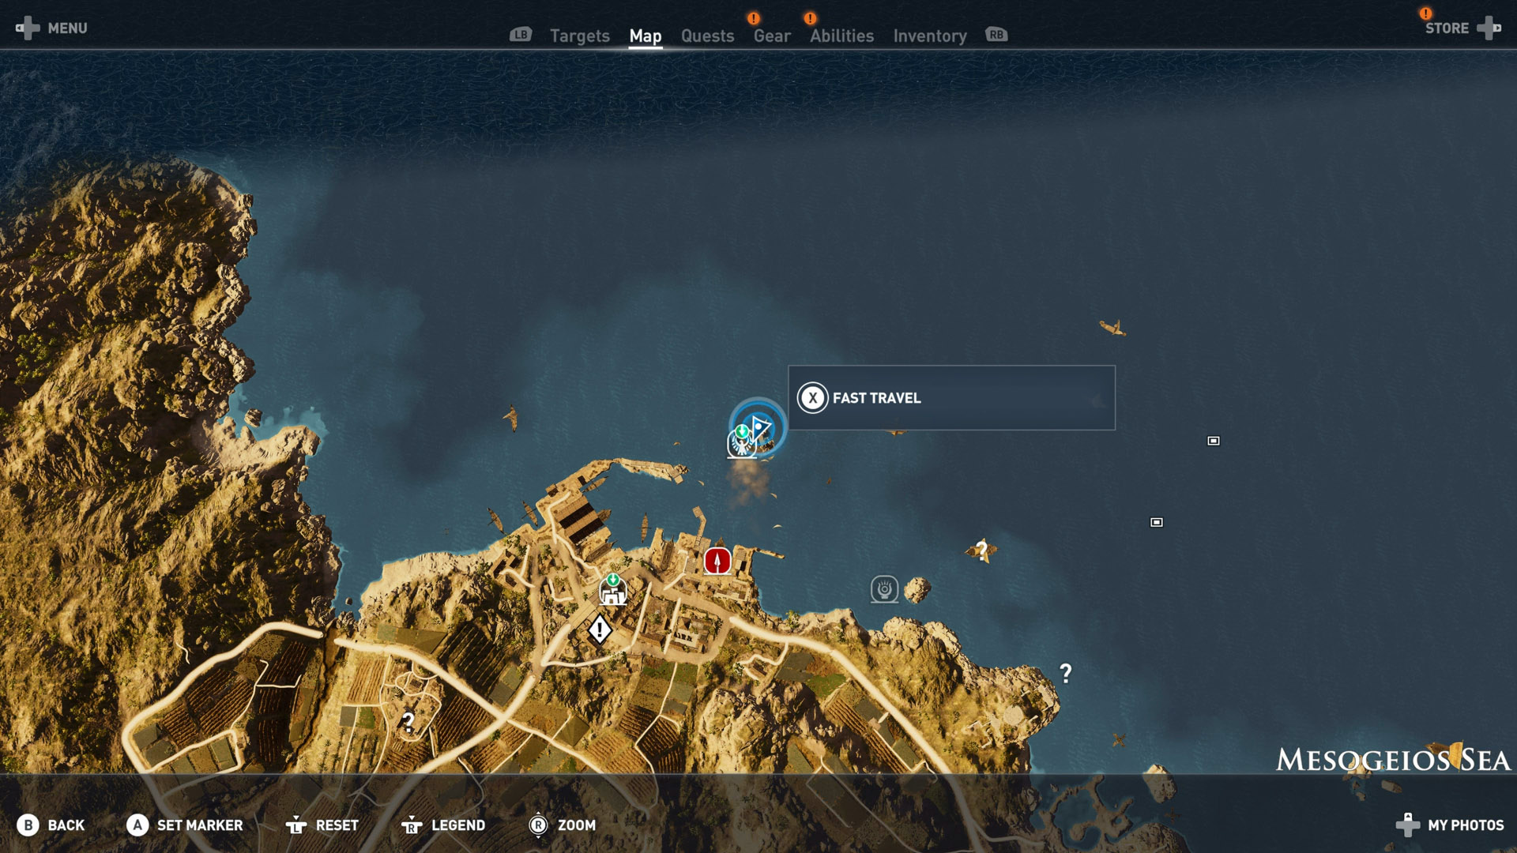Viewport: 1517px width, 853px height.
Task: Open the Inventory tab
Action: (x=930, y=36)
